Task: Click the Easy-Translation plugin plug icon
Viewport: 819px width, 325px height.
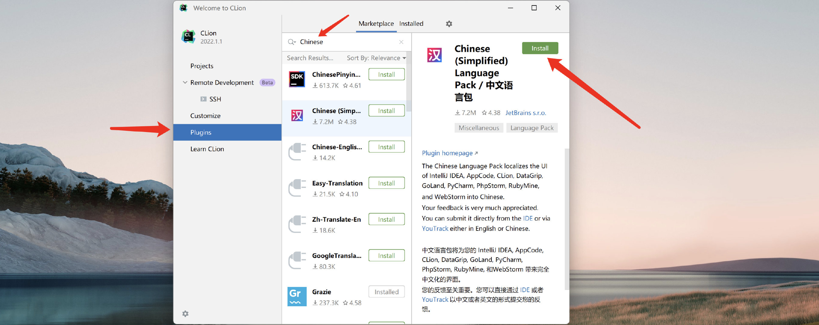Action: click(x=297, y=188)
